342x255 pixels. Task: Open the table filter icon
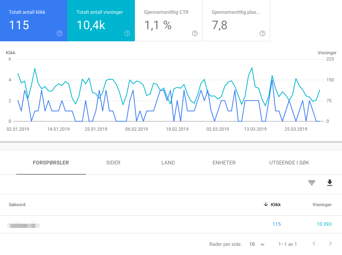pos(312,183)
